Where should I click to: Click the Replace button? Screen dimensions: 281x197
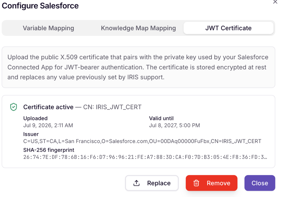pos(152,183)
